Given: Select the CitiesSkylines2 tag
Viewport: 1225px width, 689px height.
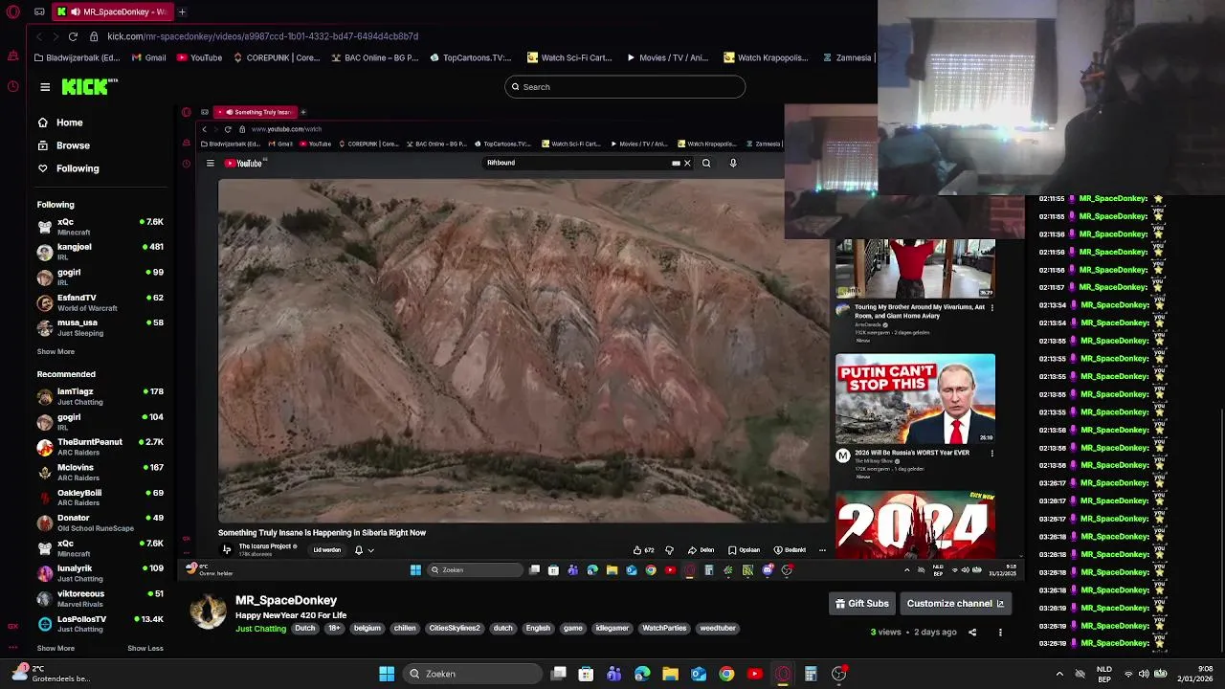Looking at the screenshot, I should [x=454, y=629].
